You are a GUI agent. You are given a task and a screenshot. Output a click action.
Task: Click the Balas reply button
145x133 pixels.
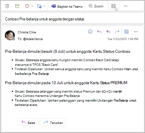point(28,122)
